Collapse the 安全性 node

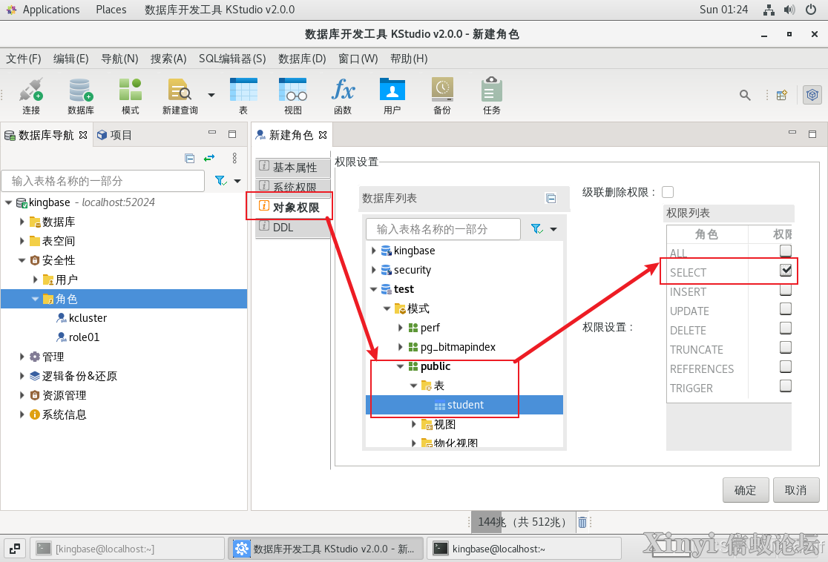pos(22,260)
